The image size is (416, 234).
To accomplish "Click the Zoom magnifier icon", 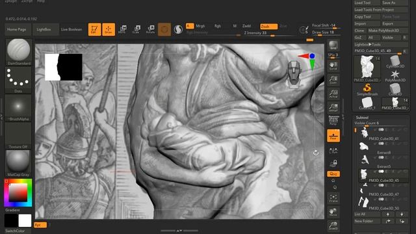I will click(x=333, y=79).
